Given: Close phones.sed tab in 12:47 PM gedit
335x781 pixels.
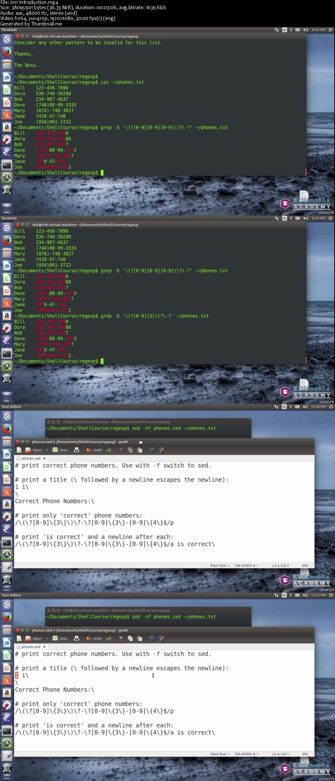Looking at the screenshot, I should click(44, 647).
